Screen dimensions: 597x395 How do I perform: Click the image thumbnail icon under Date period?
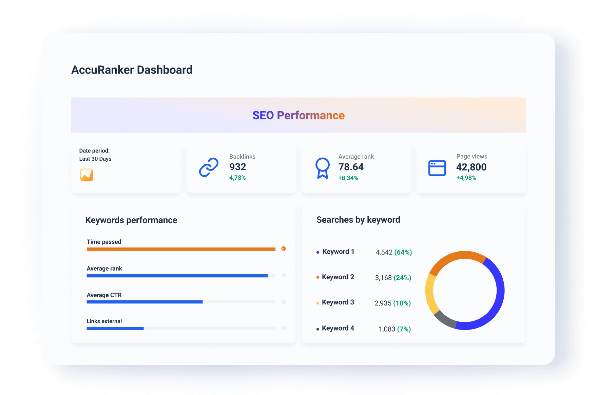(87, 175)
